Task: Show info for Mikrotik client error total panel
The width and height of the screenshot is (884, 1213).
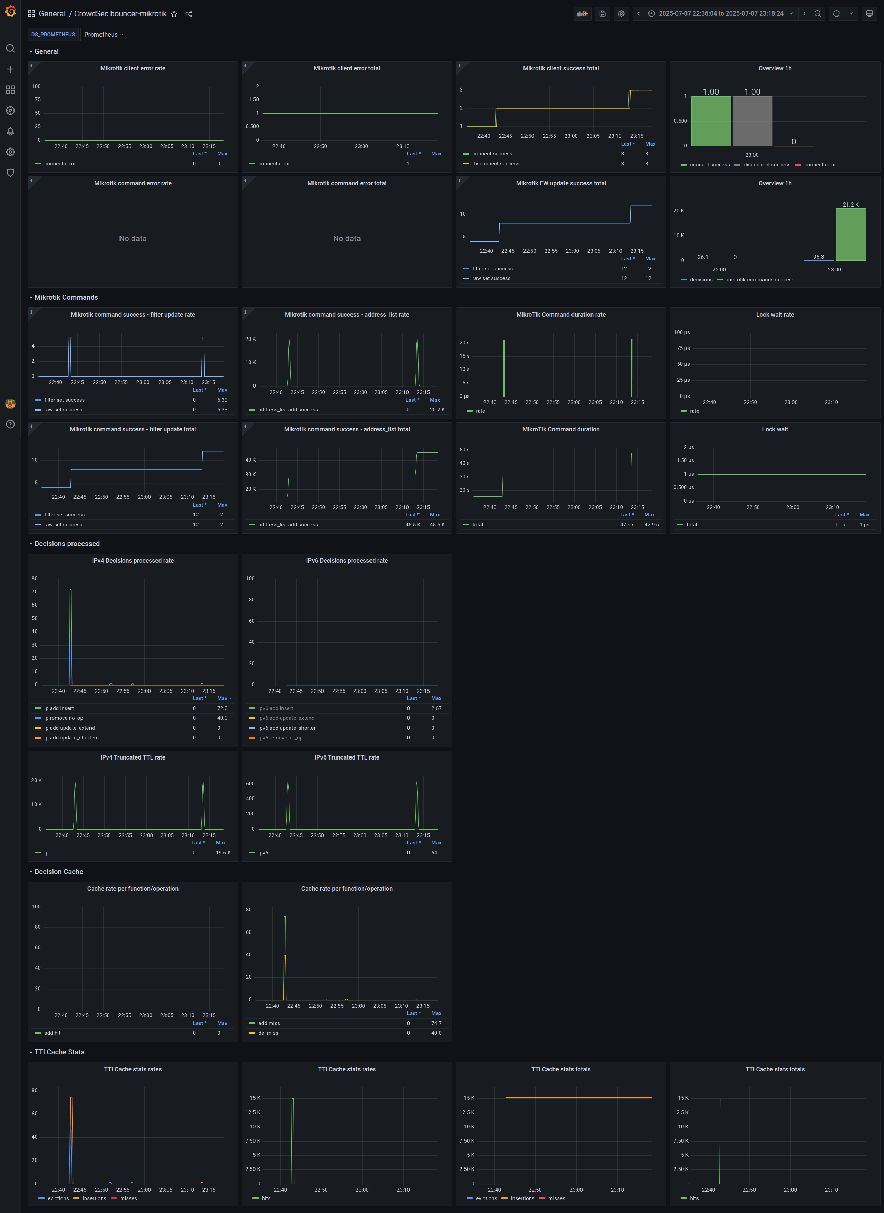Action: coord(245,66)
